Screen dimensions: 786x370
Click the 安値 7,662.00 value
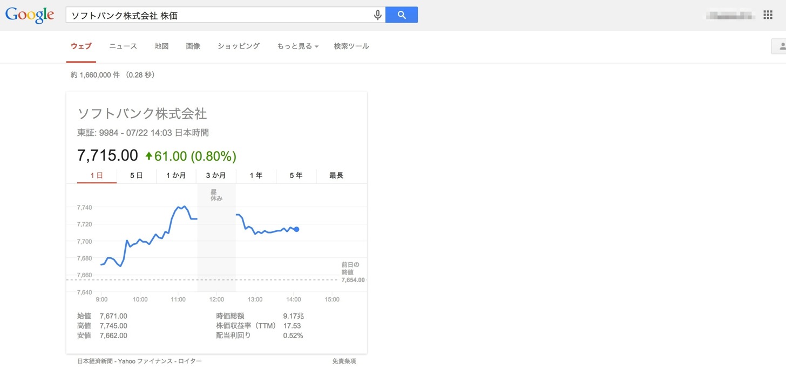pyautogui.click(x=113, y=335)
